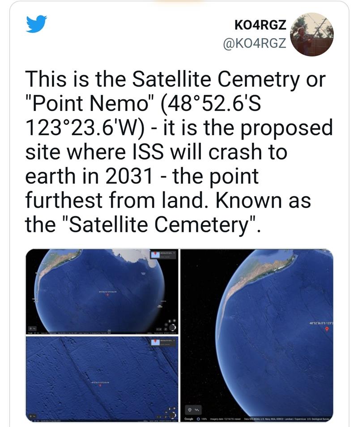Select the placemark pin tool in right image

(190, 410)
